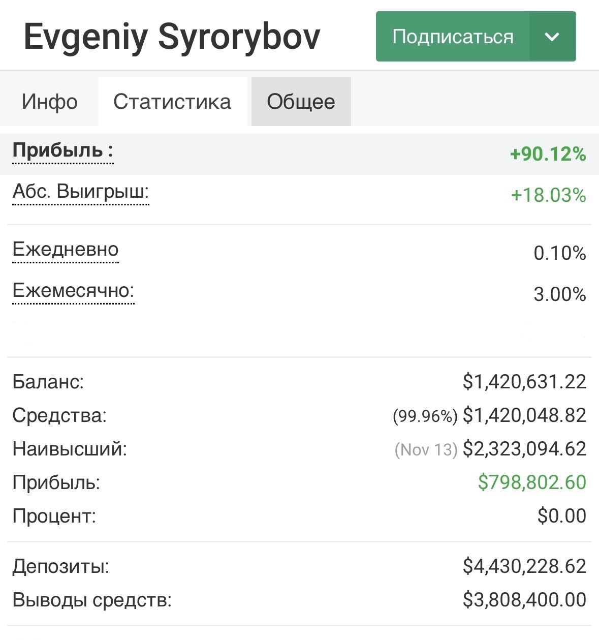Click the 3.00% monthly value
Viewport: 599px width, 640px height.
click(559, 294)
